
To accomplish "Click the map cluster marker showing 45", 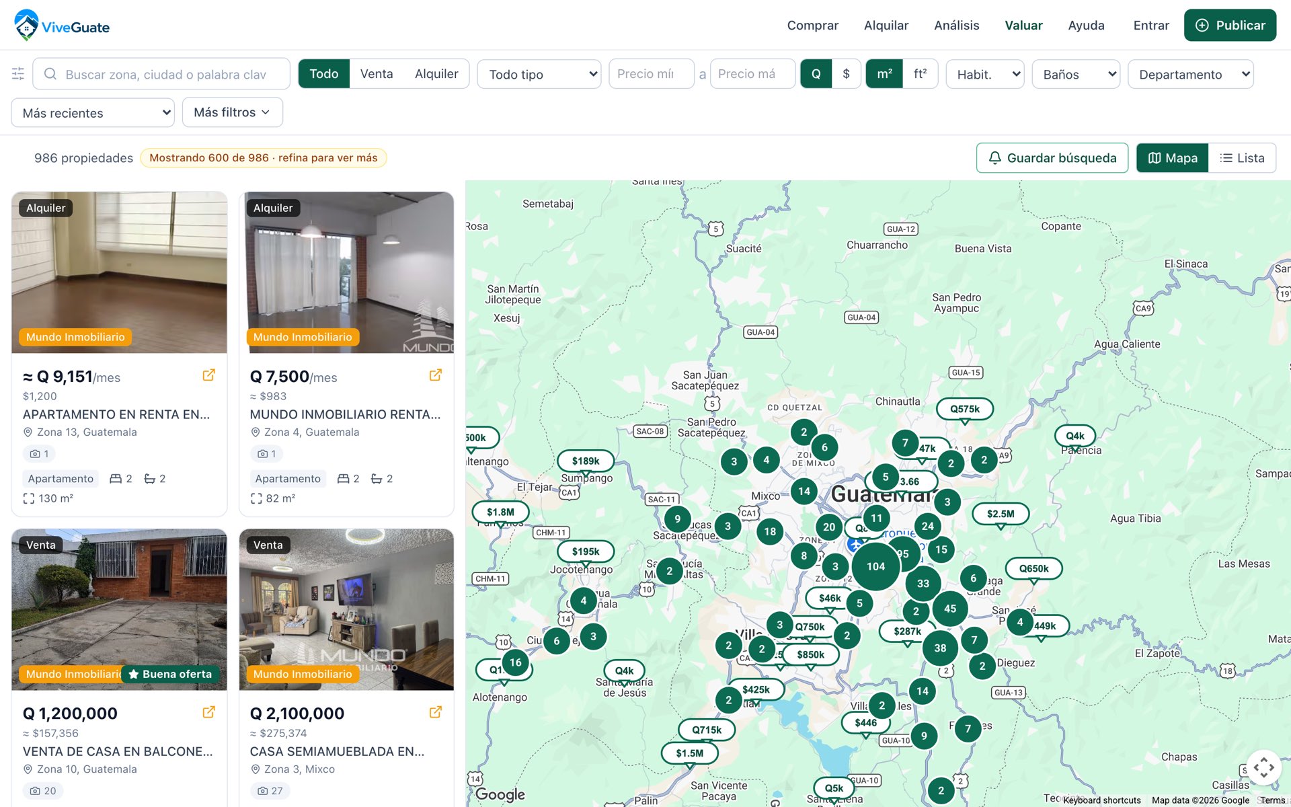I will click(x=950, y=609).
